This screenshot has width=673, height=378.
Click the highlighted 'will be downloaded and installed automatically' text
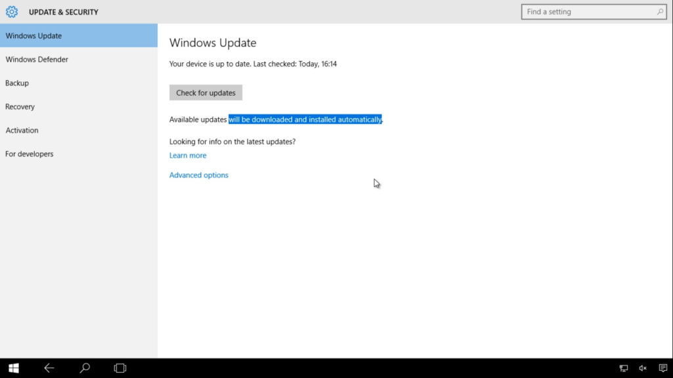click(x=305, y=119)
